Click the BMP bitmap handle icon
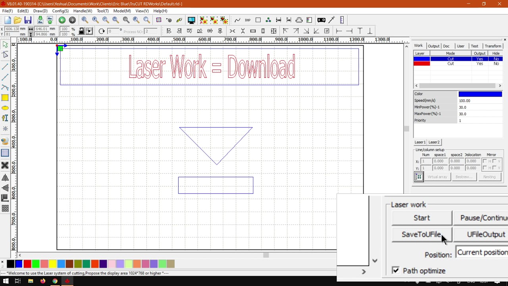This screenshot has height=286, width=508. tap(248, 20)
